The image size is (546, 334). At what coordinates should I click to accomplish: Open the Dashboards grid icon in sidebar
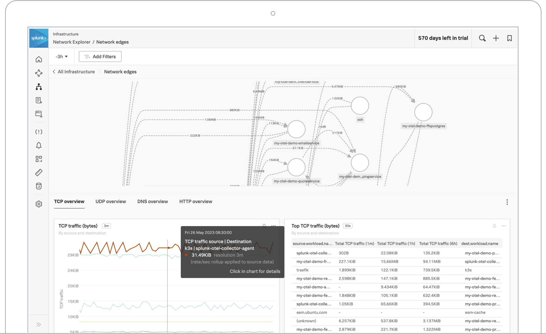tap(39, 159)
